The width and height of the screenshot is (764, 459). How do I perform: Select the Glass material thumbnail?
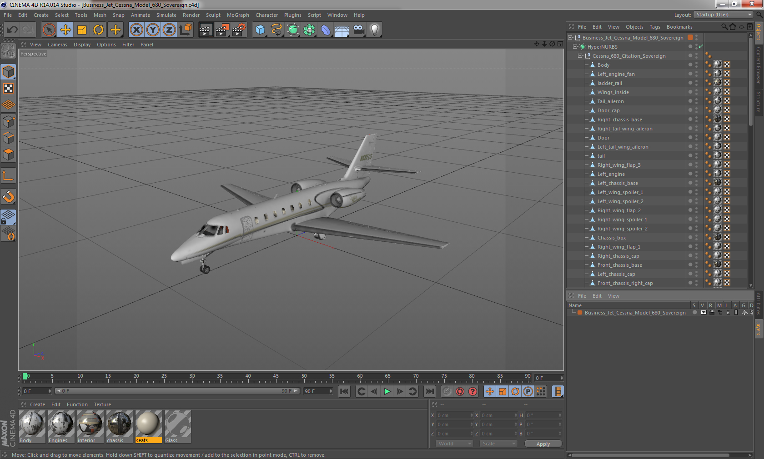click(178, 427)
